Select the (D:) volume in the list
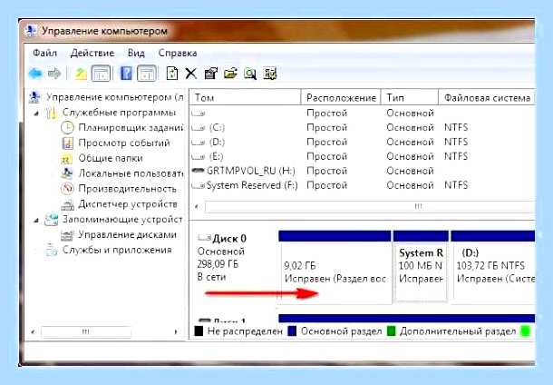 (363, 142)
